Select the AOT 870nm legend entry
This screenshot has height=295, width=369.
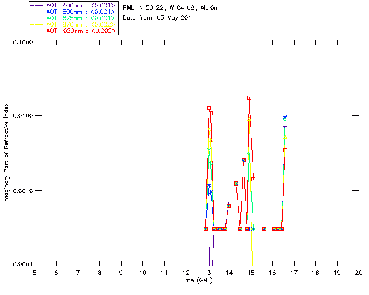(x=73, y=24)
